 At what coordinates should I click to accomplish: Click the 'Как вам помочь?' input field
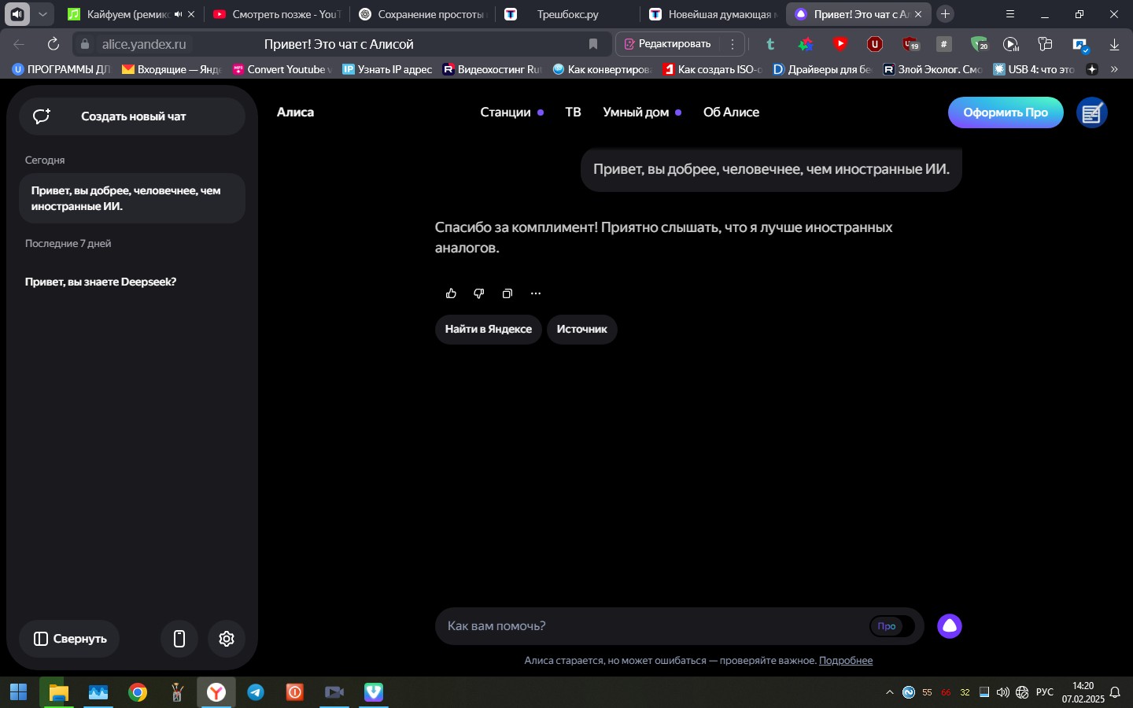653,626
